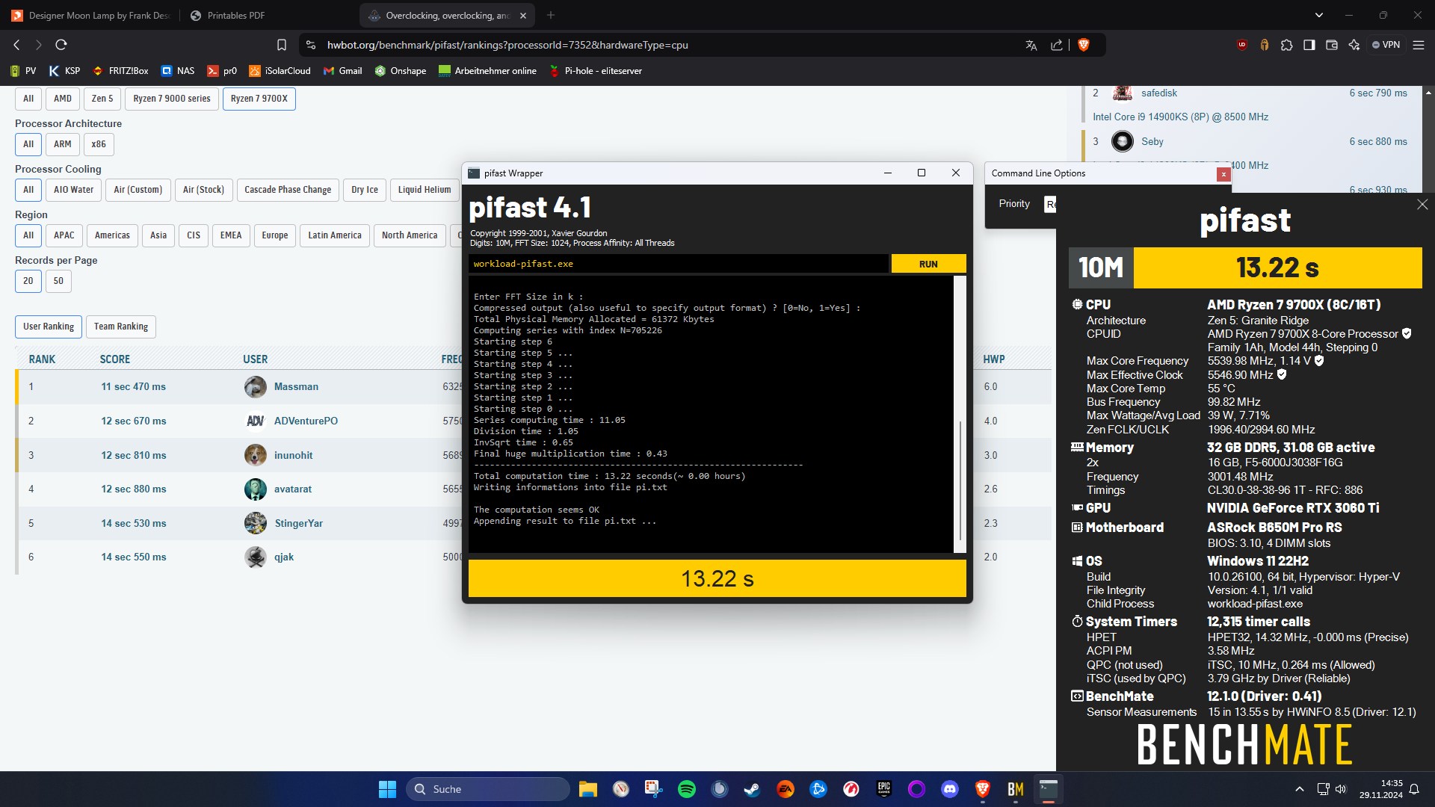Click inunohit avatar thumbnail
This screenshot has height=807, width=1435.
click(256, 455)
